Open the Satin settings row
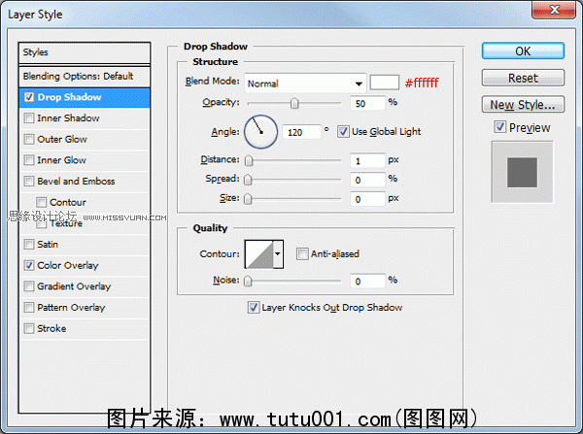Screen dimensions: 583x434 [85, 245]
